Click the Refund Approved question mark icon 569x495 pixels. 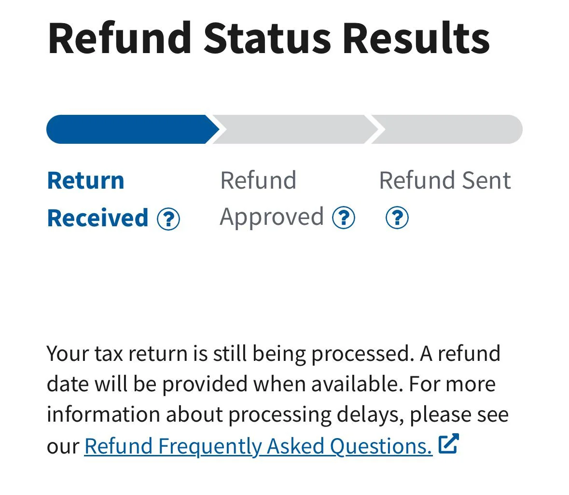point(344,219)
